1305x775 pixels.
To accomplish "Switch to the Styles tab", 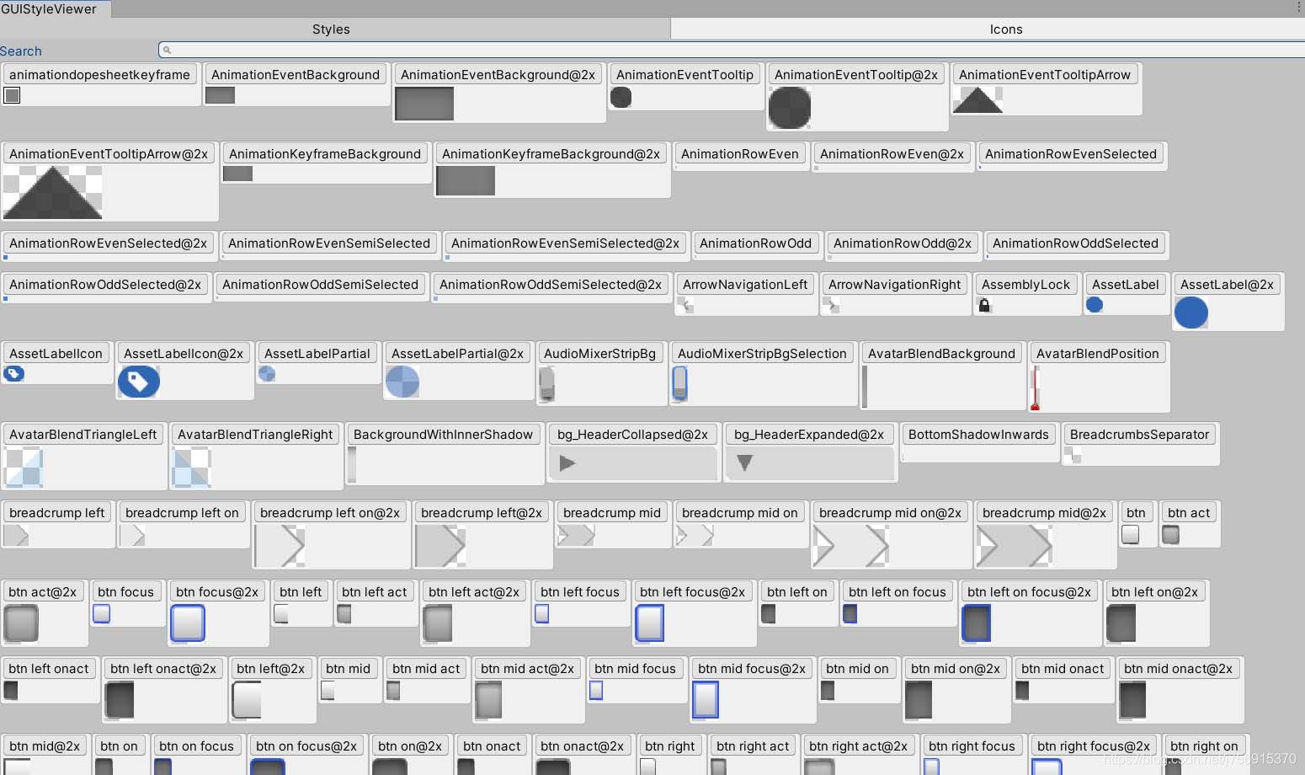I will [x=331, y=29].
